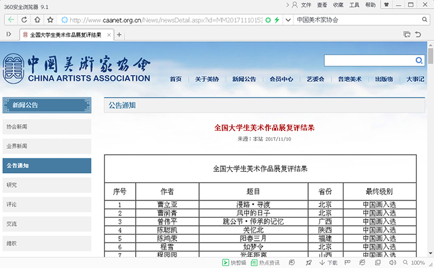Reload the page with the refresh icon
The image size is (434, 268).
[24, 20]
